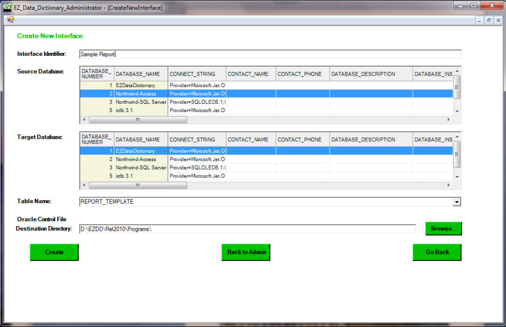
Task: Click the EZ application icon in title bar
Action: tap(7, 8)
